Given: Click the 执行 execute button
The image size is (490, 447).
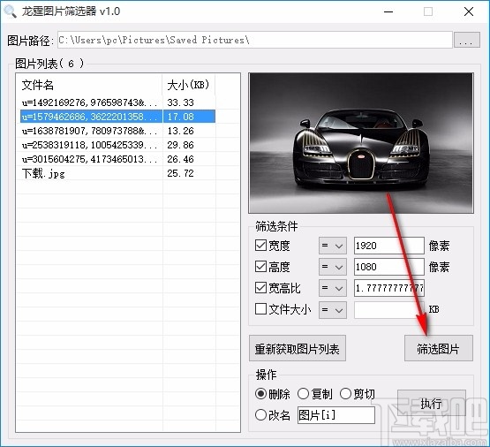Looking at the screenshot, I should [431, 403].
